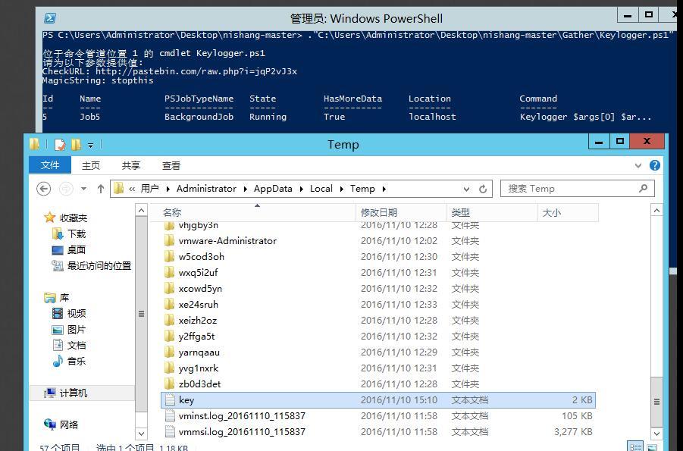
Task: Select the xcowd5yn folder
Action: (x=378, y=289)
